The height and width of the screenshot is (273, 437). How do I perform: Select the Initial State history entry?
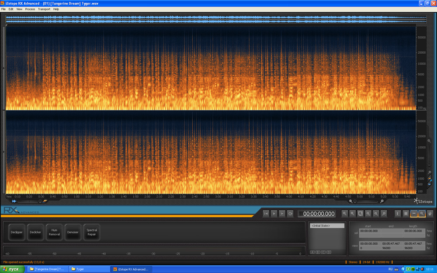[327, 226]
